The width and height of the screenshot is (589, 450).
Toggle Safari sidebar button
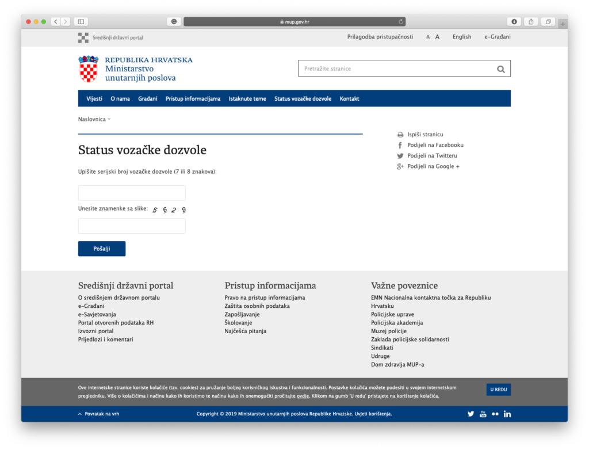point(81,22)
